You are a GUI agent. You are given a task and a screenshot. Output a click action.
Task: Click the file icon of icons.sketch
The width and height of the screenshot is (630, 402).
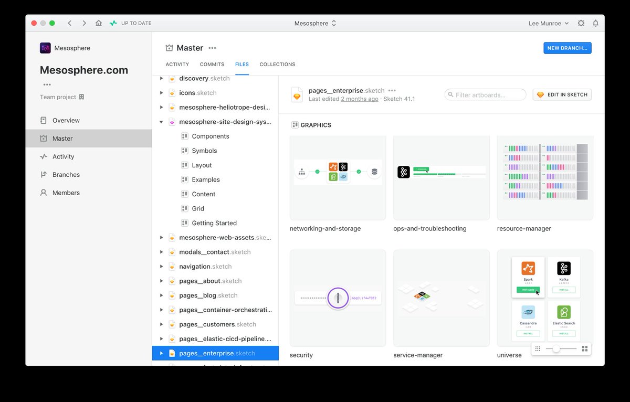[172, 93]
